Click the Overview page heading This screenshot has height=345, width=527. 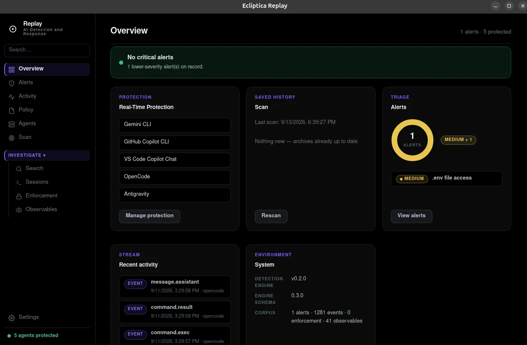pos(129,31)
